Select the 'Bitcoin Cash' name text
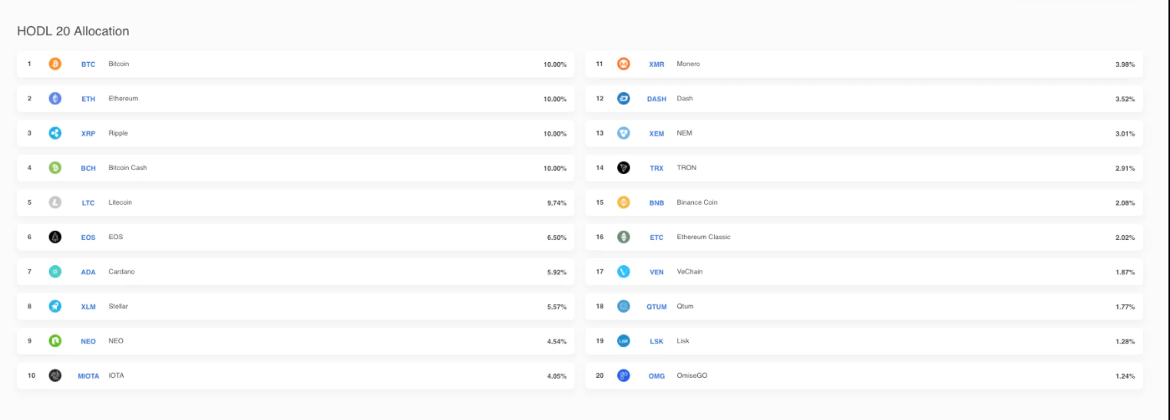The width and height of the screenshot is (1170, 420). [x=127, y=168]
